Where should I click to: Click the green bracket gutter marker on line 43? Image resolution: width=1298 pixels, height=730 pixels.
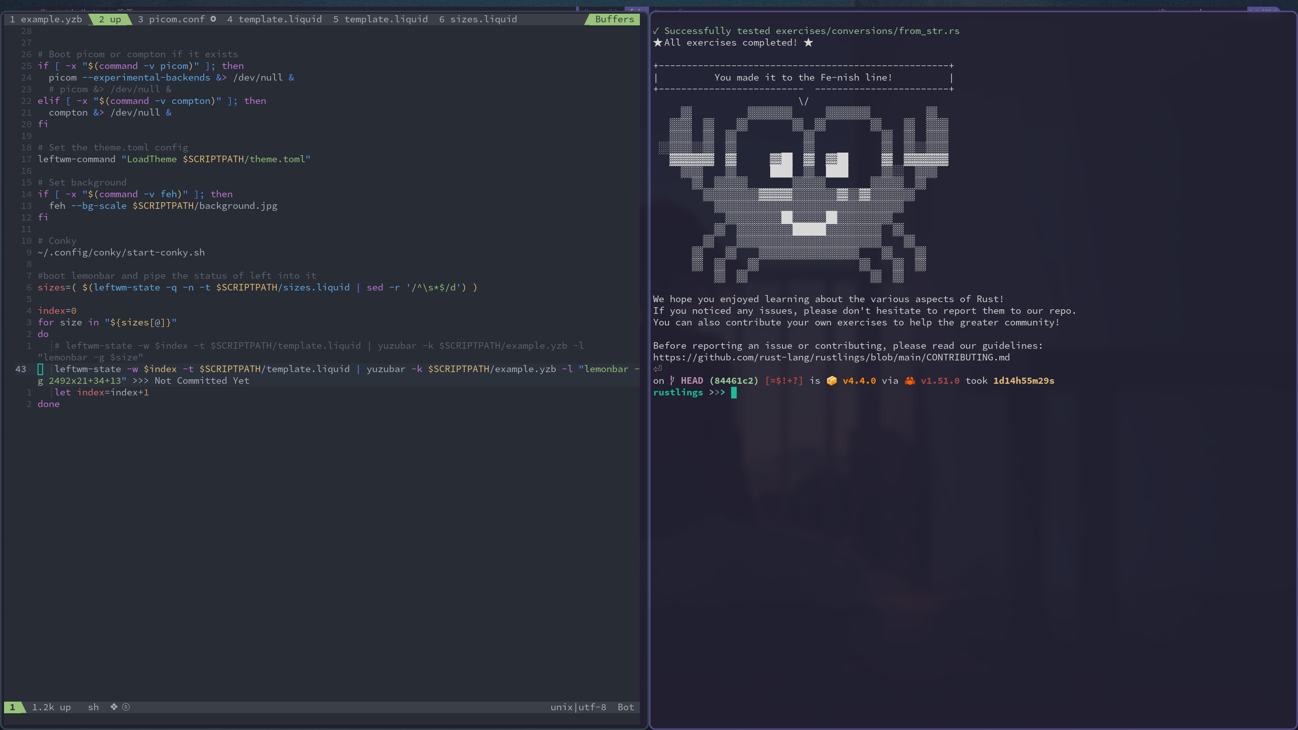(41, 369)
